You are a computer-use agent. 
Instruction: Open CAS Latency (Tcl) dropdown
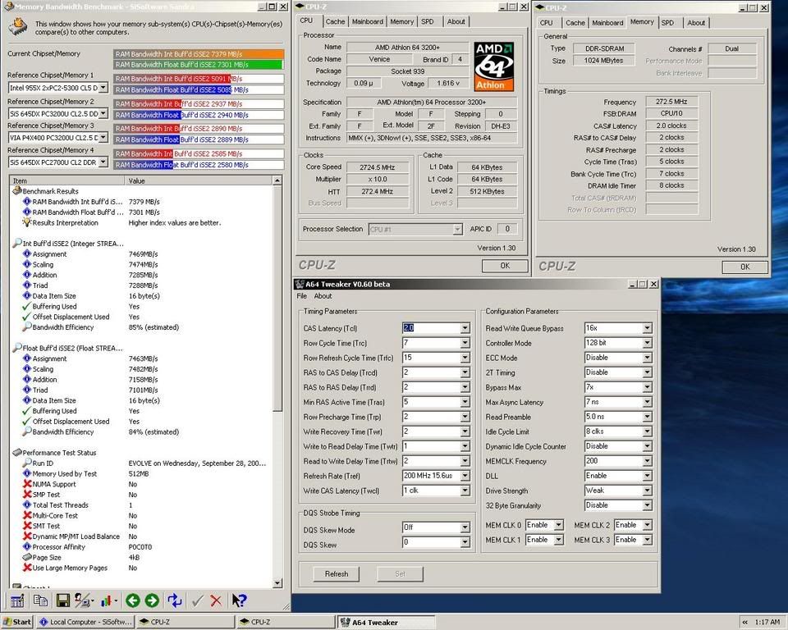tap(465, 328)
